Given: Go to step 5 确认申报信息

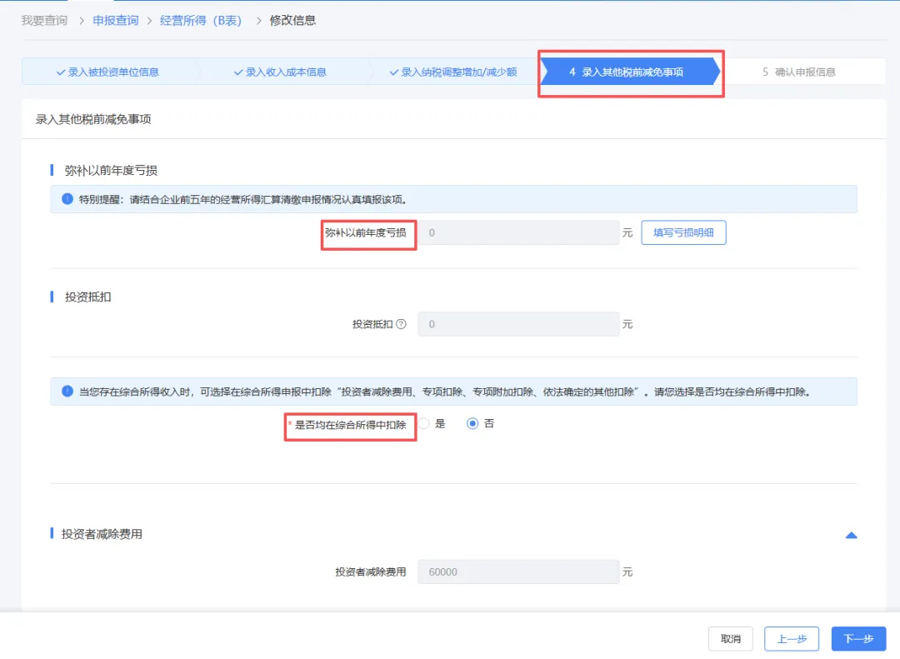Looking at the screenshot, I should [x=798, y=72].
